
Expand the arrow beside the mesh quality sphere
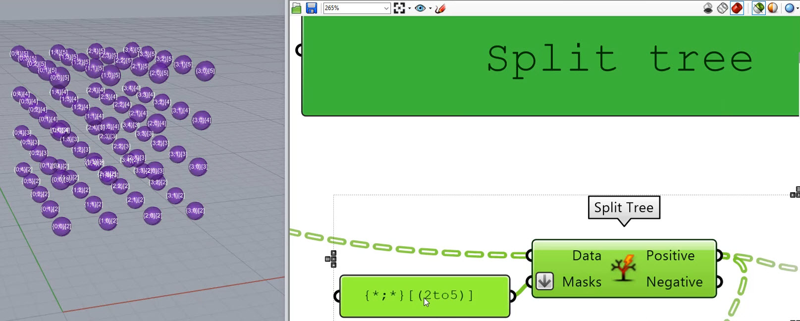click(x=798, y=8)
